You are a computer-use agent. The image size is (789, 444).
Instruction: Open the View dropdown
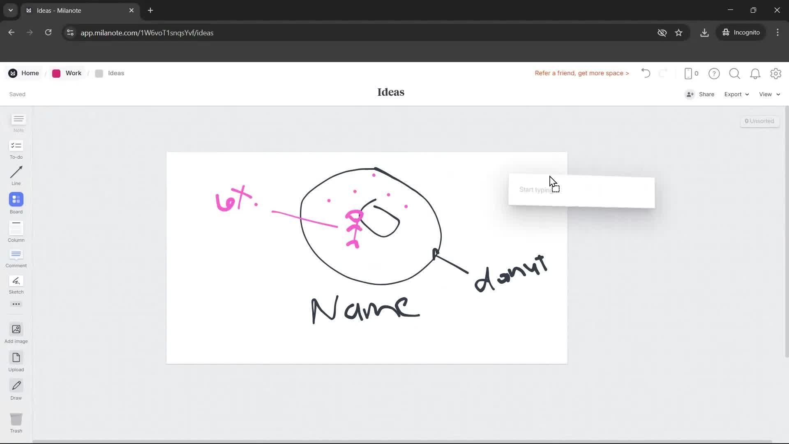point(768,94)
